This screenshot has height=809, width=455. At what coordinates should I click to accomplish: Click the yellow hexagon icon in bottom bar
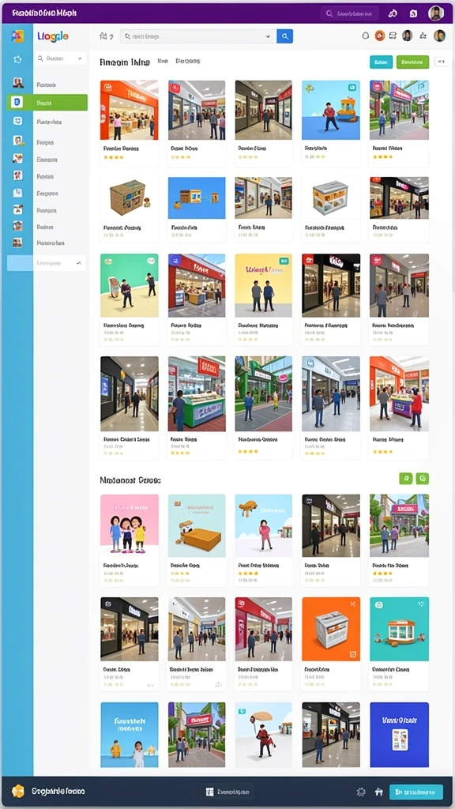click(18, 791)
